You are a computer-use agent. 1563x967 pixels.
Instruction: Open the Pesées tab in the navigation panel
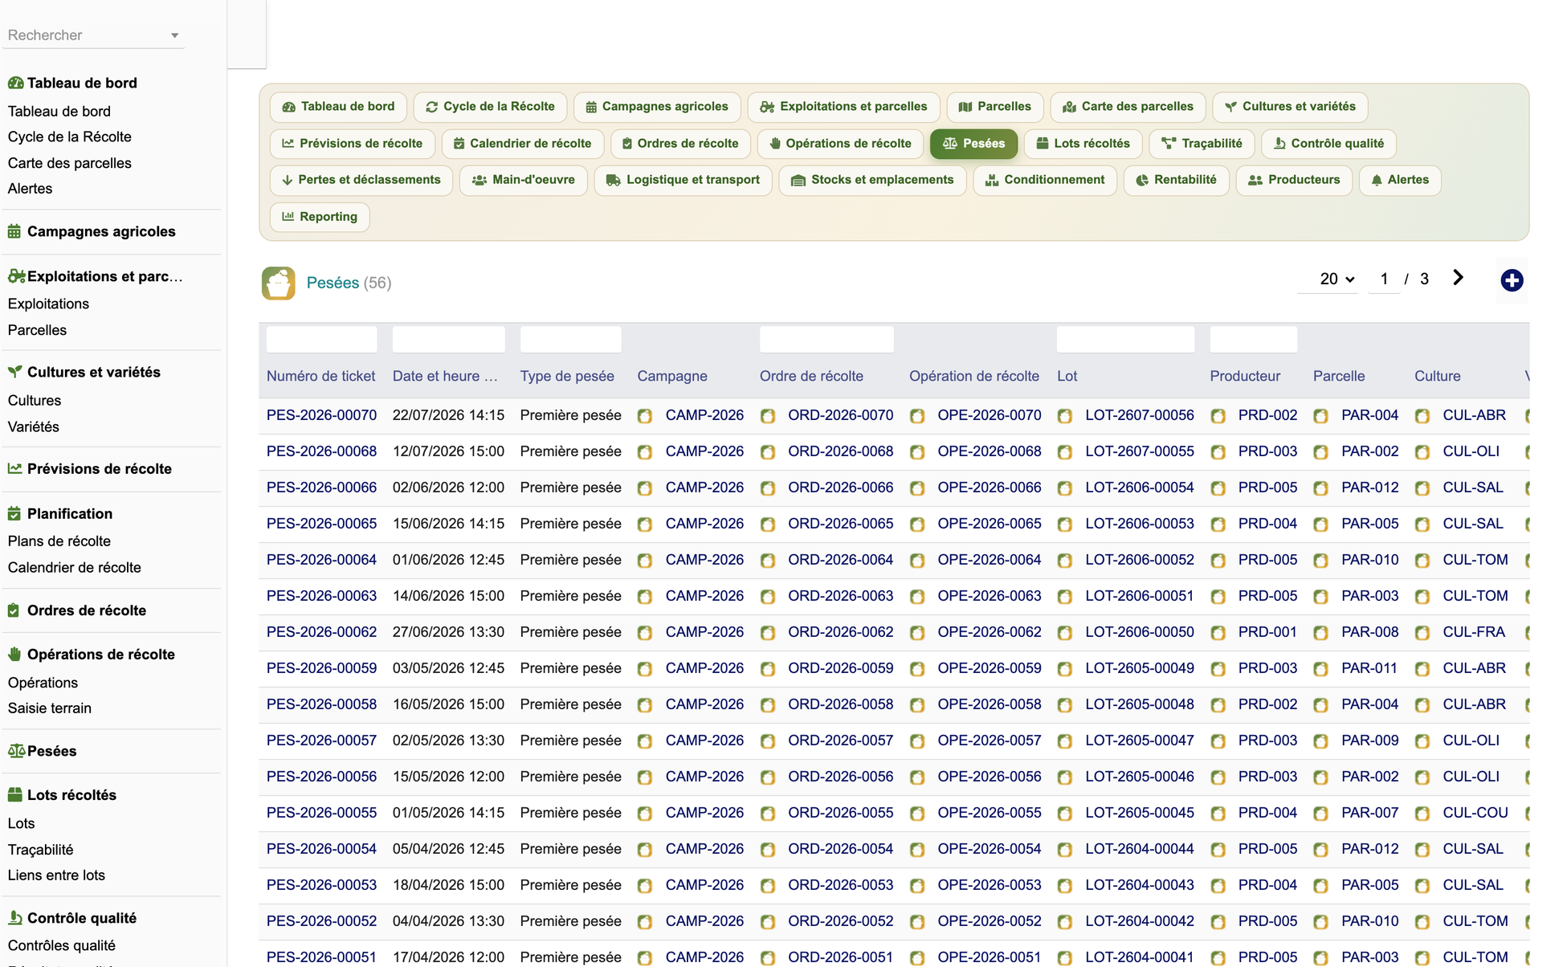point(973,144)
